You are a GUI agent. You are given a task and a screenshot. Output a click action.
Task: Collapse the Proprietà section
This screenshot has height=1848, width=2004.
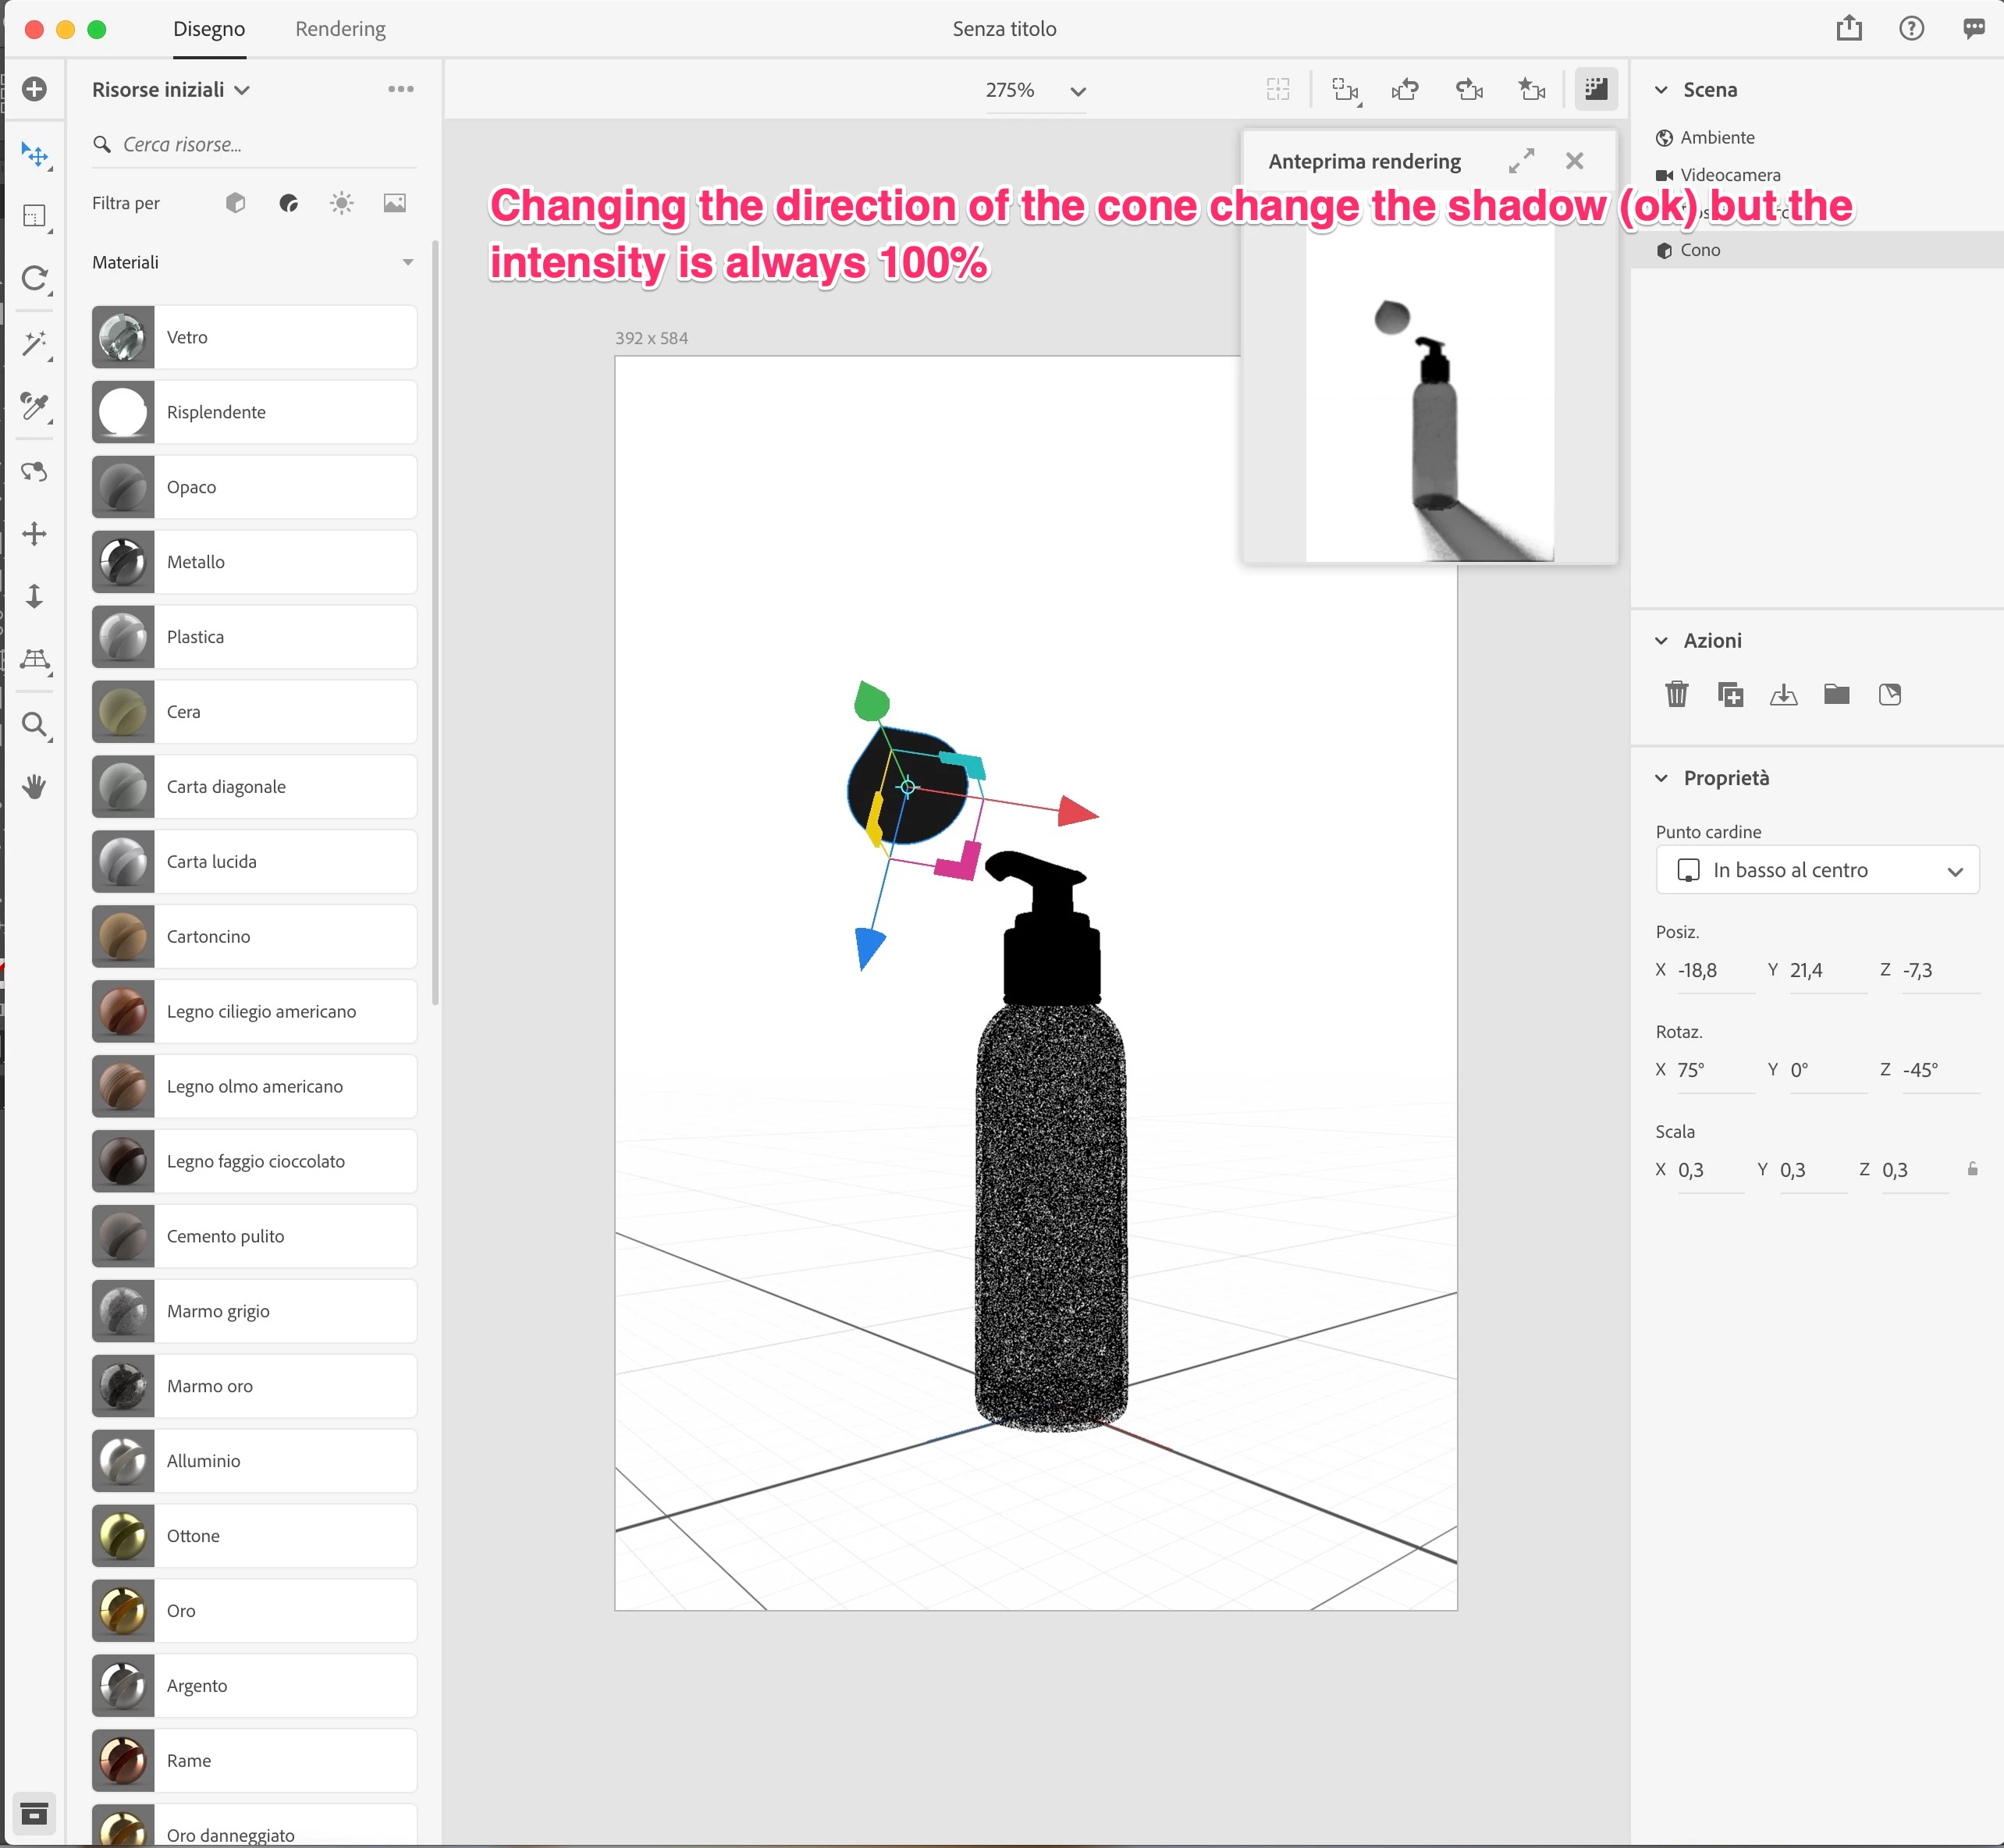1661,778
